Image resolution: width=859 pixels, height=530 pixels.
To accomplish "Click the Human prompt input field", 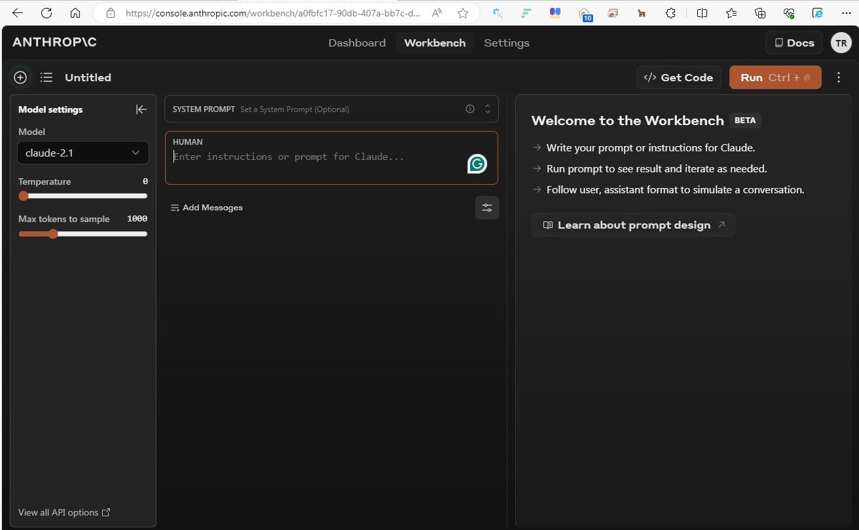I will coord(331,158).
